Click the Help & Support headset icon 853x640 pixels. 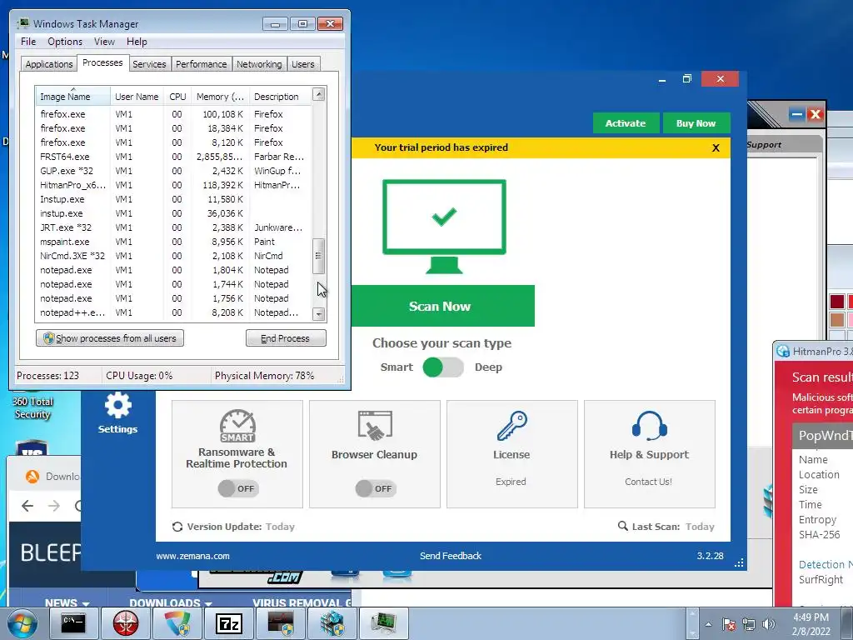650,426
